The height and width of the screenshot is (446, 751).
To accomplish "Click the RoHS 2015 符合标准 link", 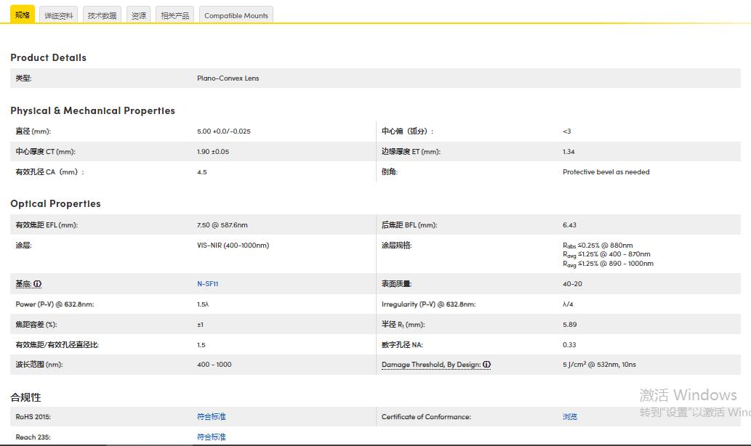I will point(211,417).
